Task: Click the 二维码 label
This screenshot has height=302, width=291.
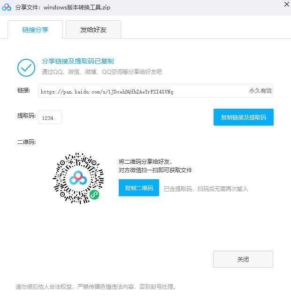Action: (27, 142)
